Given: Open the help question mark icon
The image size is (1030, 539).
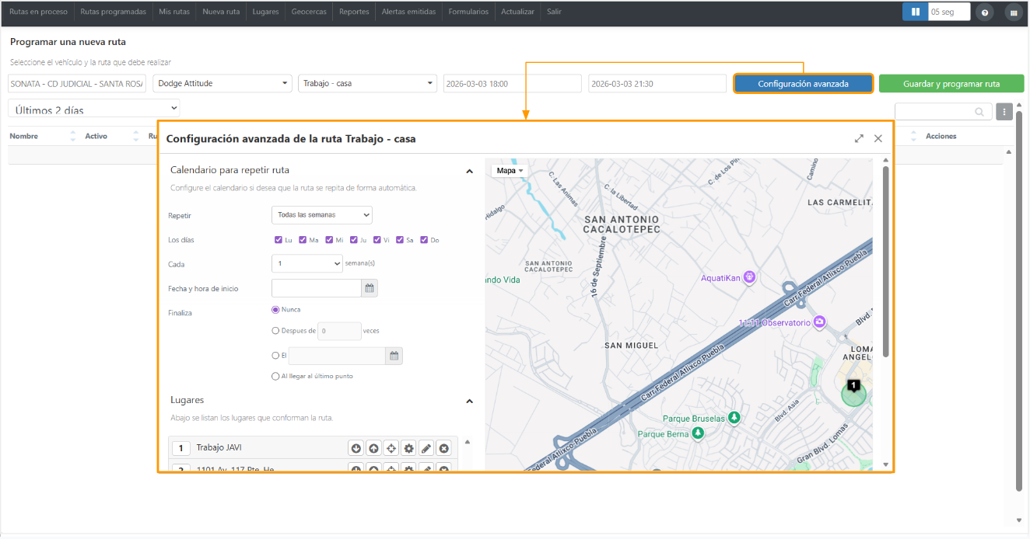Looking at the screenshot, I should [985, 12].
